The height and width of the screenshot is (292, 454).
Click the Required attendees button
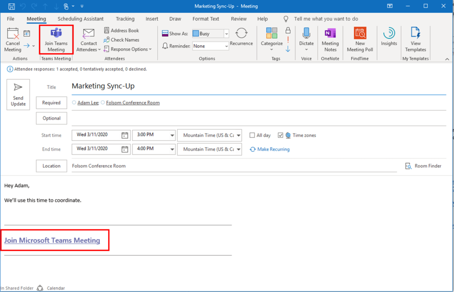(51, 103)
